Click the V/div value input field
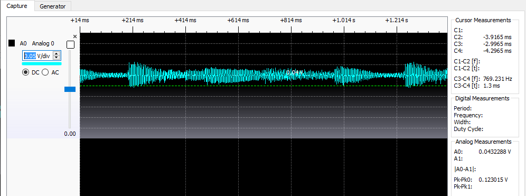This screenshot has height=196, width=526. (x=38, y=55)
